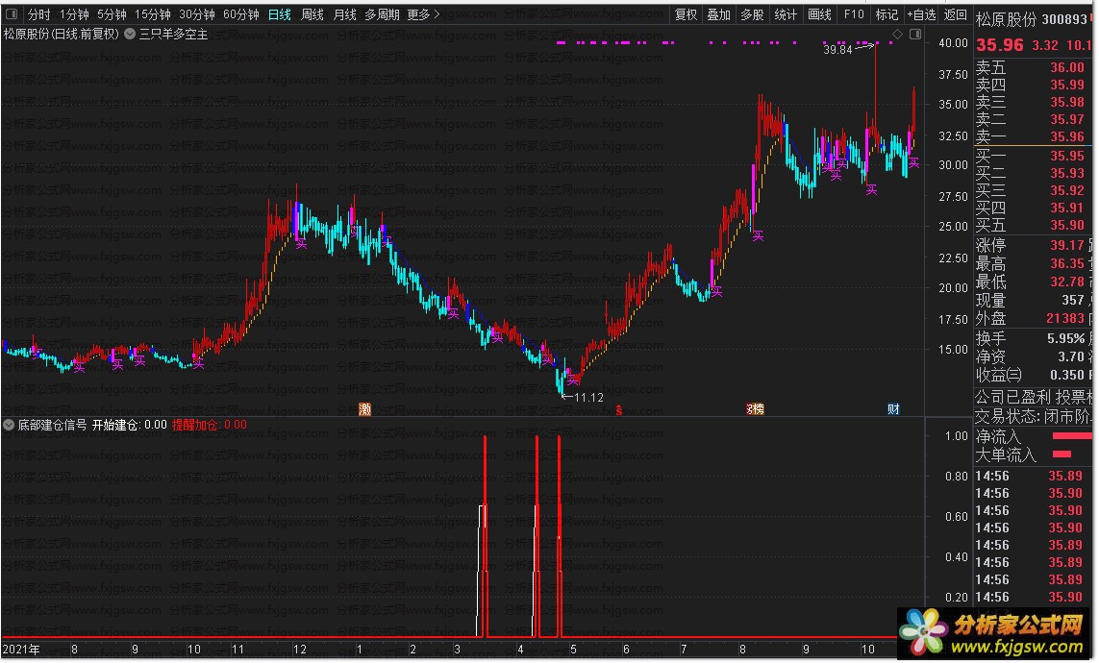This screenshot has width=1099, height=663.
Task: Select the 买三 35.92 bid row
Action: pyautogui.click(x=1033, y=190)
